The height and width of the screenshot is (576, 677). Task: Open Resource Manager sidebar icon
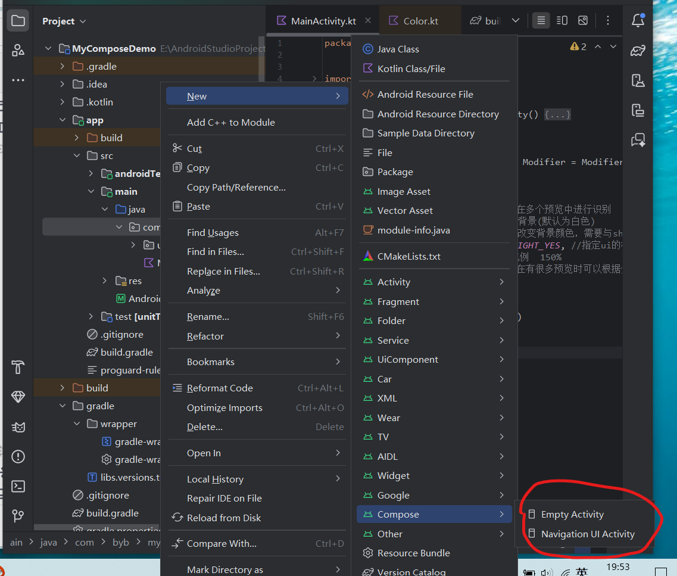[18, 51]
